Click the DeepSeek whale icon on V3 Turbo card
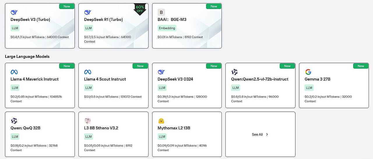This screenshot has width=373, height=159. [x=14, y=12]
